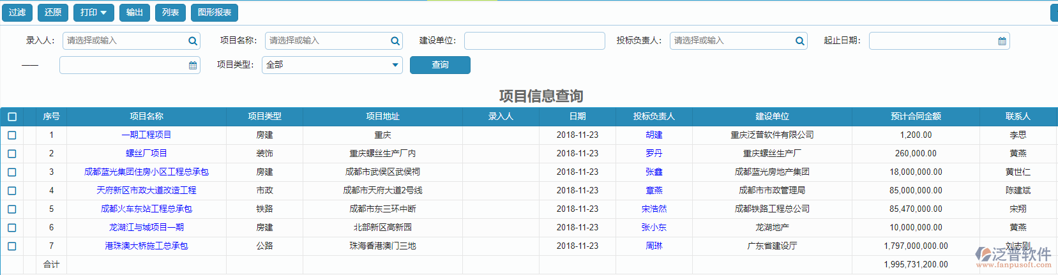Click bid manager link 章燕
The height and width of the screenshot is (275, 1058).
[x=654, y=191]
